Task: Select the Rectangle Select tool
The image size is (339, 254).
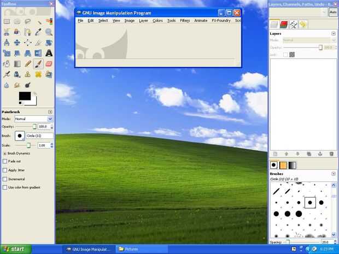Action: tap(7, 21)
